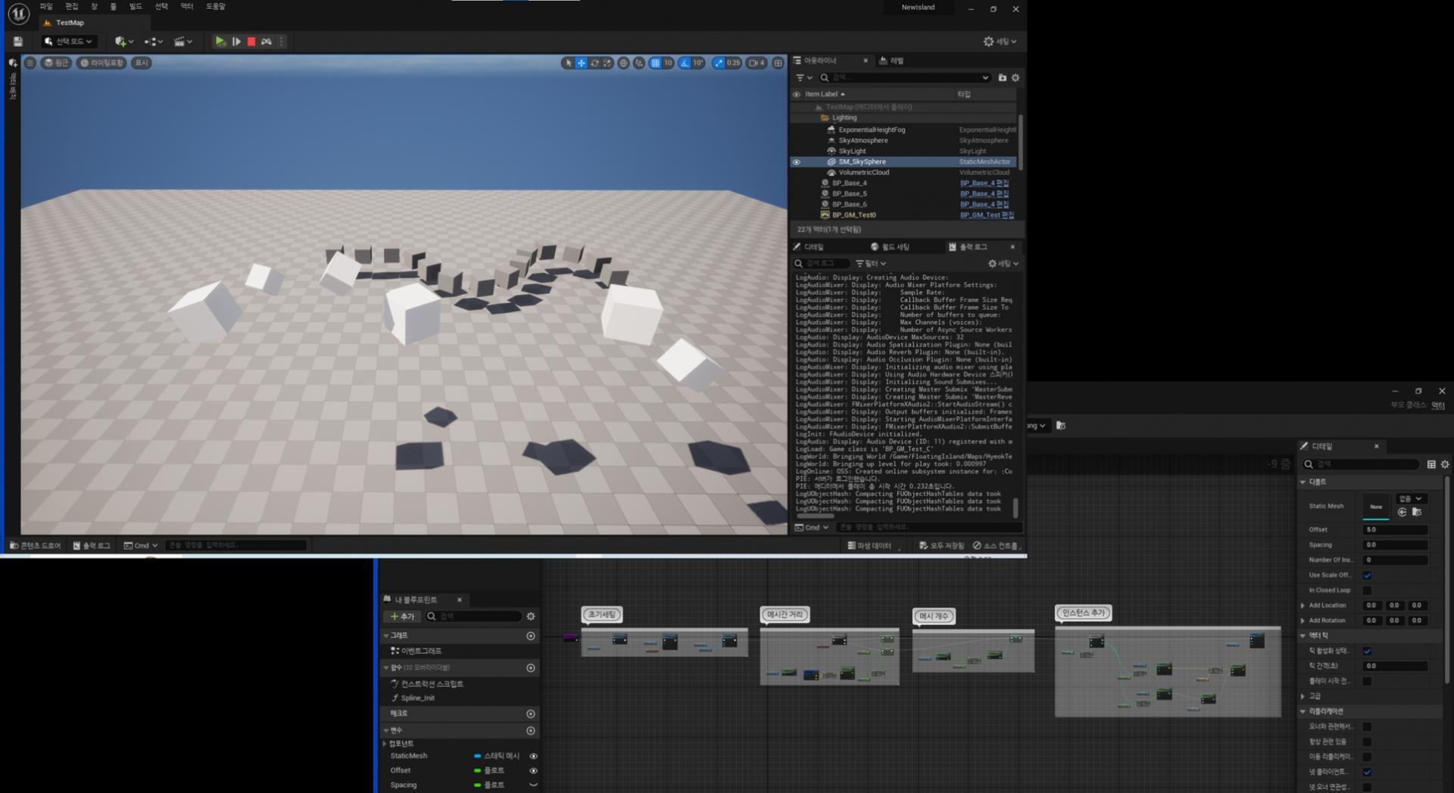Select ExponentialHeightFog in outliner
1454x793 pixels.
pyautogui.click(x=872, y=130)
